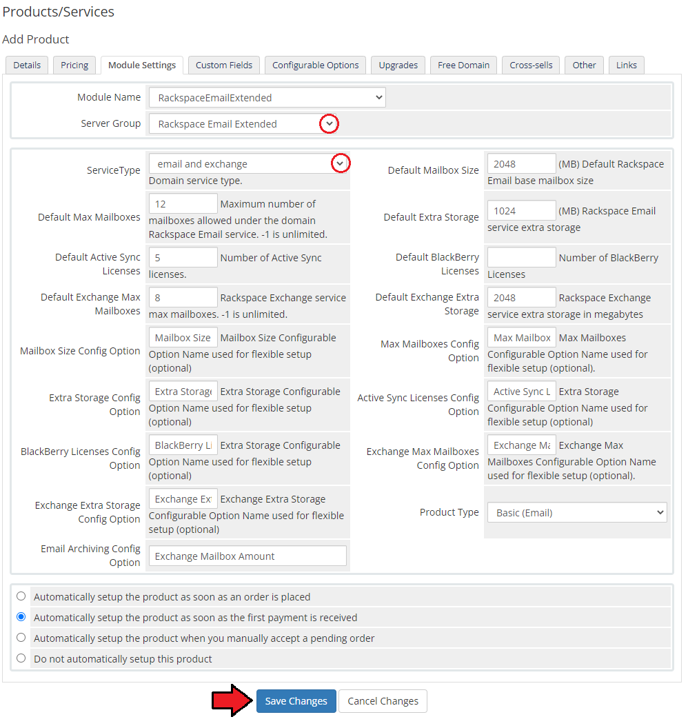Select setup when first payment is received
The width and height of the screenshot is (688, 728).
[x=21, y=617]
